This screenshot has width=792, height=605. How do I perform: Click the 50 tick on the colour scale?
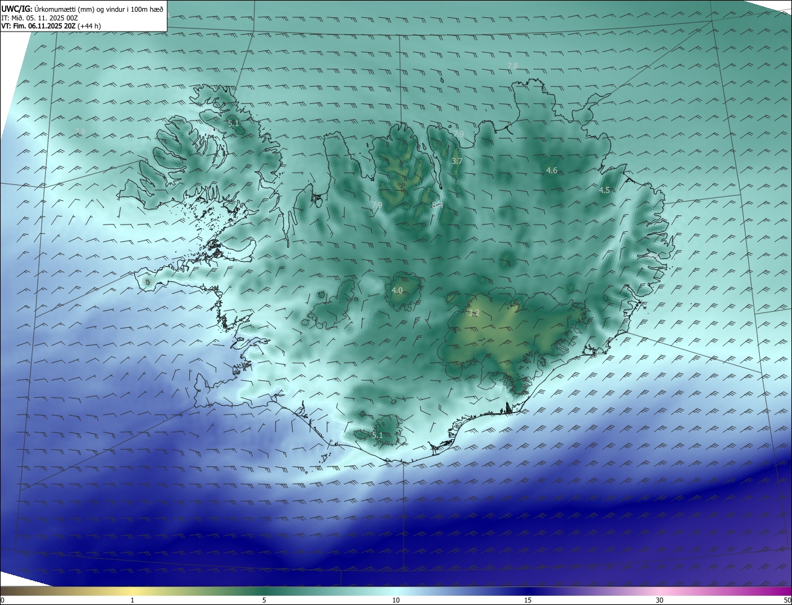[x=787, y=600]
